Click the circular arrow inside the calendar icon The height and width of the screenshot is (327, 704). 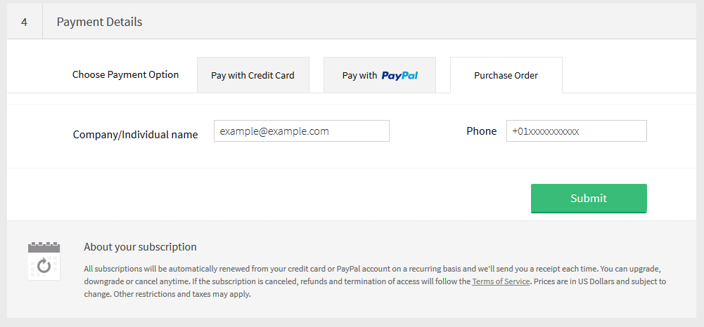44,265
